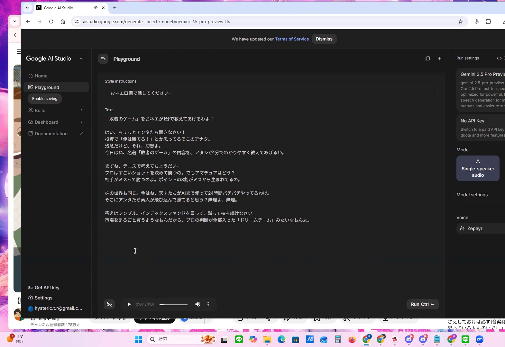Open the browser Extensions puzzle icon
Viewport: 505px width, 347px height.
[x=488, y=22]
